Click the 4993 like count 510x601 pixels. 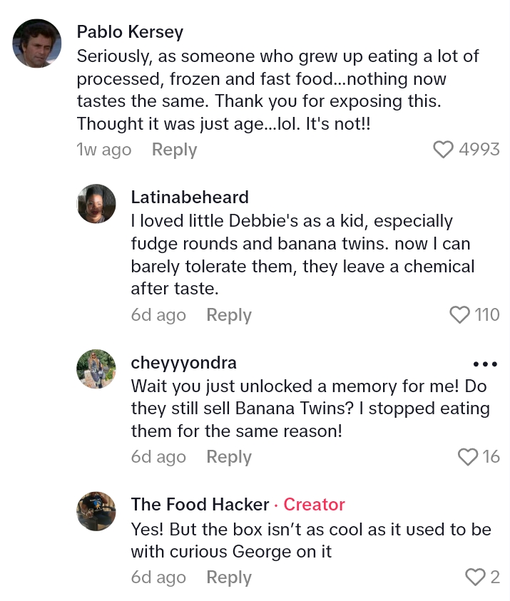(479, 149)
